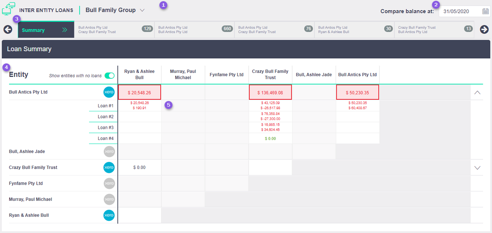The height and width of the screenshot is (233, 492).
Task: Click the right arrow to scroll loan tabs
Action: 484,29
